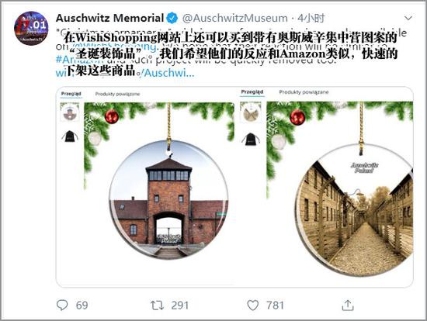This screenshot has height=321, width=427.
Task: Open the #Amazon hashtag link
Action: (x=79, y=59)
